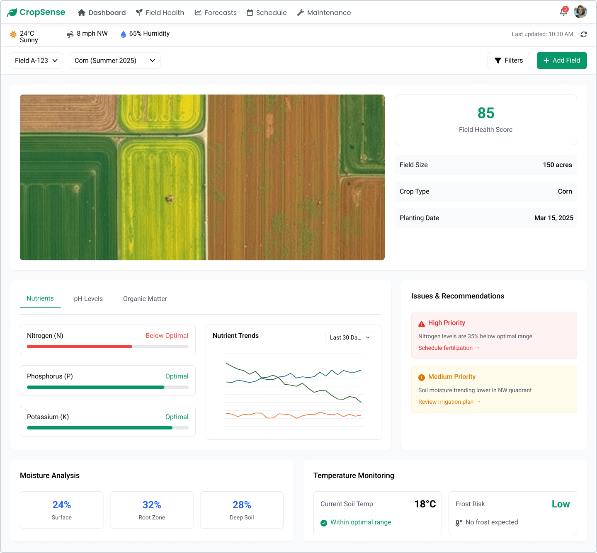Expand the Corn (Summer 2025) season selector
The height and width of the screenshot is (553, 597).
[115, 61]
